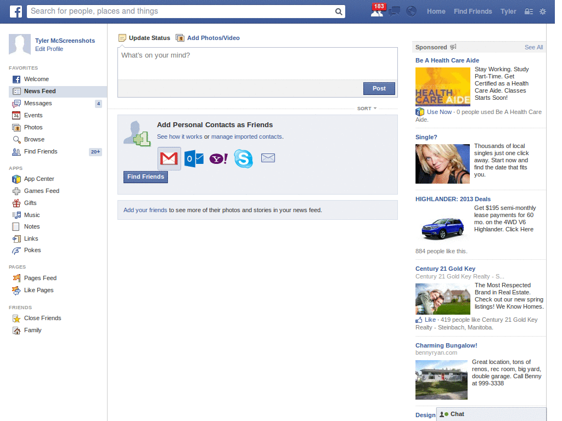Open Find Friends in top bar

[473, 12]
